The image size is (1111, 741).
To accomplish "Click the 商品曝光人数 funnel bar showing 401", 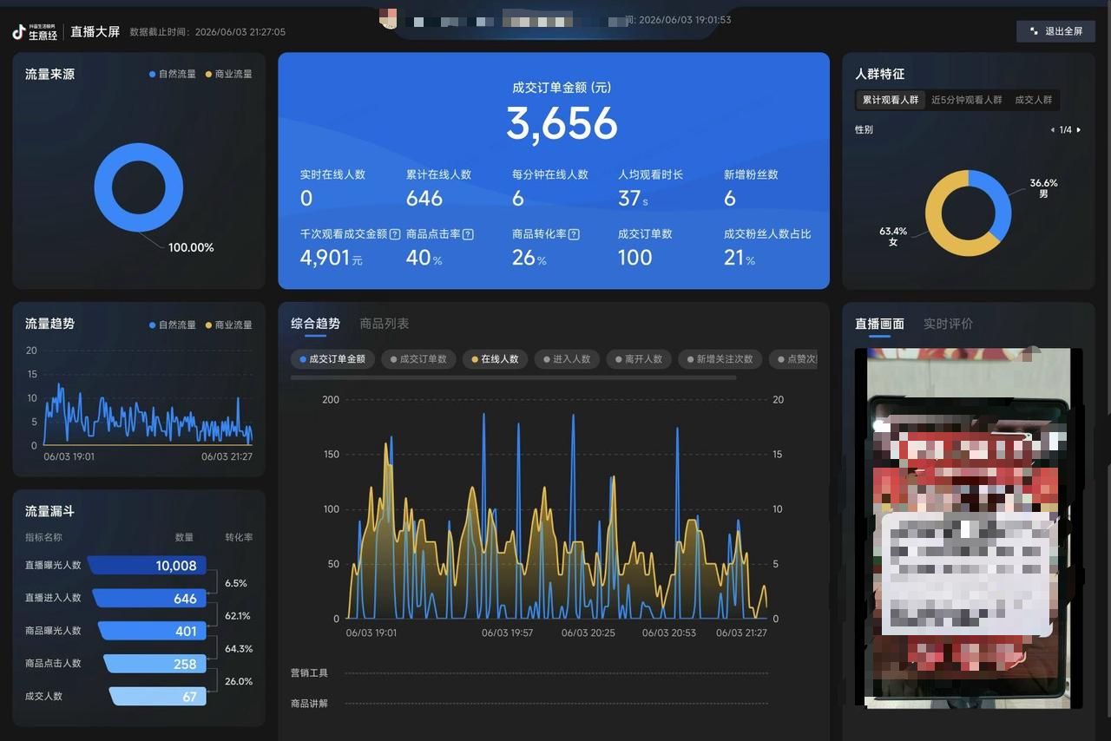I will pos(152,631).
